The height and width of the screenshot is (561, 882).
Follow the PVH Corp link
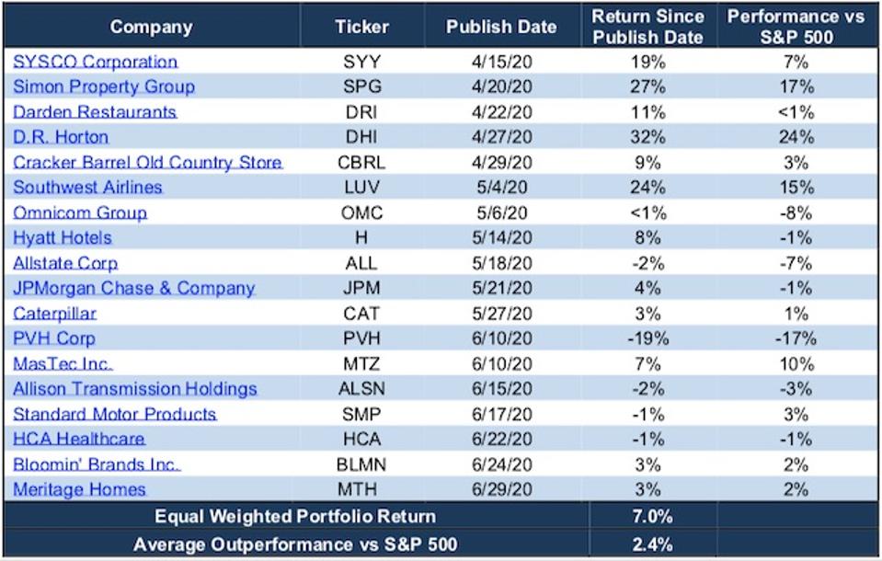pos(54,338)
